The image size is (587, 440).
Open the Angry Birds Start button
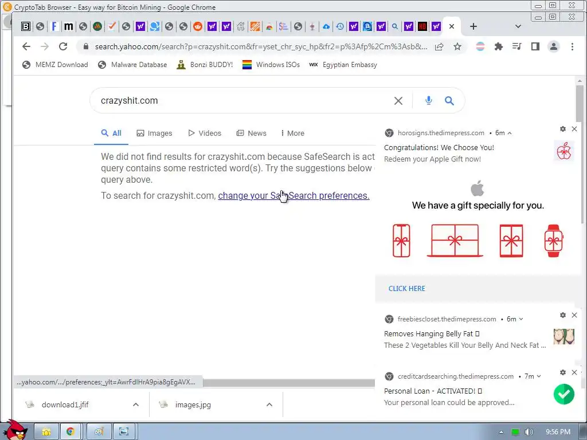14,430
